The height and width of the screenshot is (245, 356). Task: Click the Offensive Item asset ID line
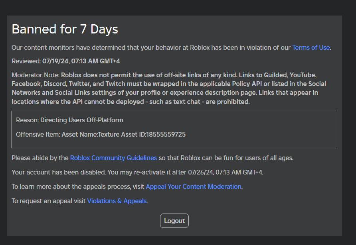coord(101,134)
